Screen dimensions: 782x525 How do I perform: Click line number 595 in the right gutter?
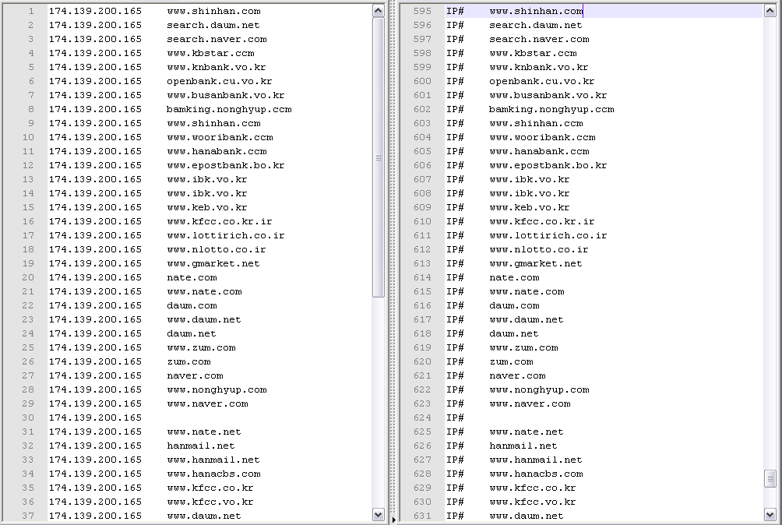[422, 11]
